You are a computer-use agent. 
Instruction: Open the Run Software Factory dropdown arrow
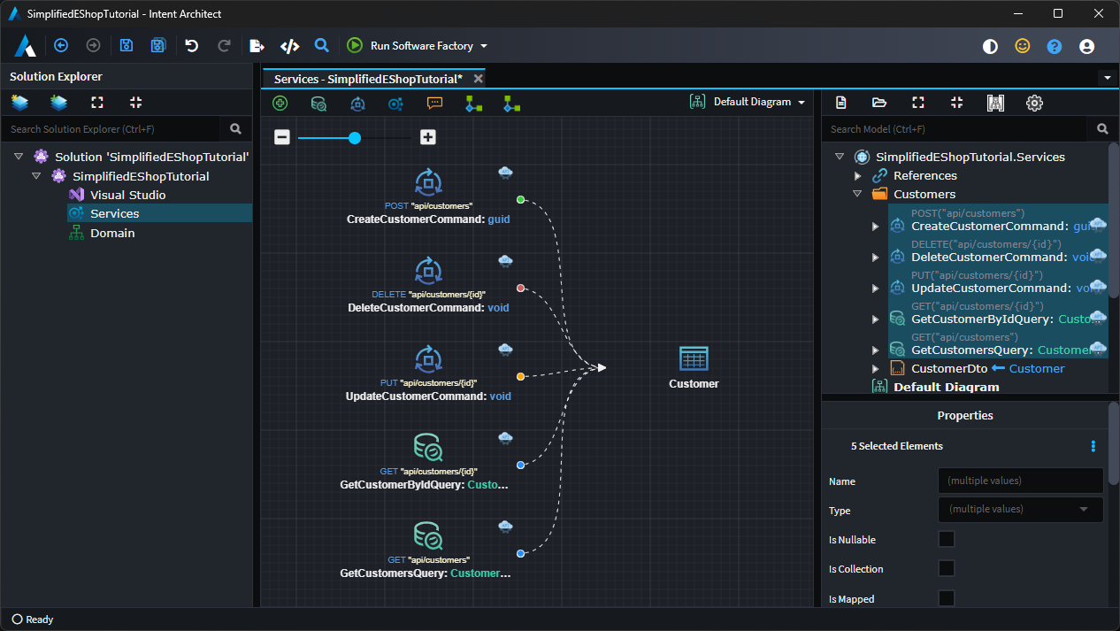point(484,46)
